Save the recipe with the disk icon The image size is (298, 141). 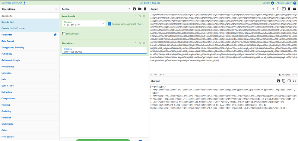[134, 9]
